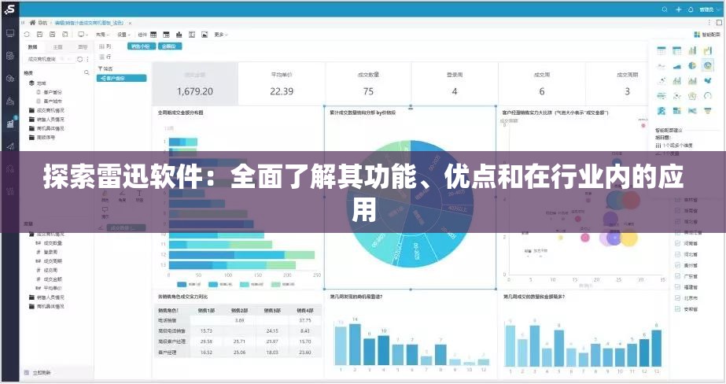This screenshot has height=384, width=726.
Task: Toggle the 福建省 checkbox
Action: coord(677,287)
